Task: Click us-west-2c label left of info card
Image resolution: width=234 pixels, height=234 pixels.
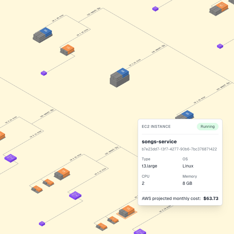Action: (x=112, y=150)
